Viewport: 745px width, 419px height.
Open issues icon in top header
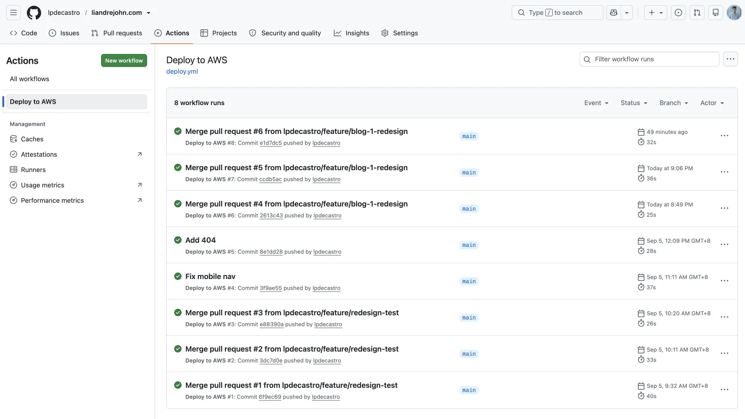[x=678, y=13]
